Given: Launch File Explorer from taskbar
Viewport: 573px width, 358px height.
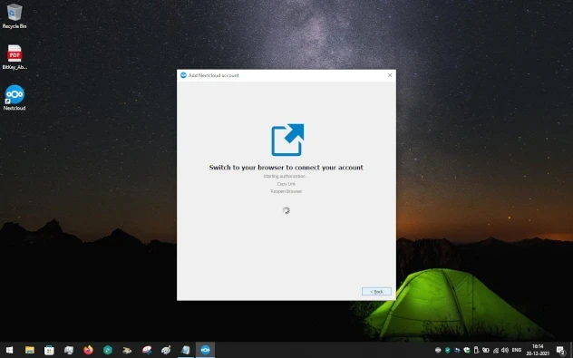Looking at the screenshot, I should (30, 350).
